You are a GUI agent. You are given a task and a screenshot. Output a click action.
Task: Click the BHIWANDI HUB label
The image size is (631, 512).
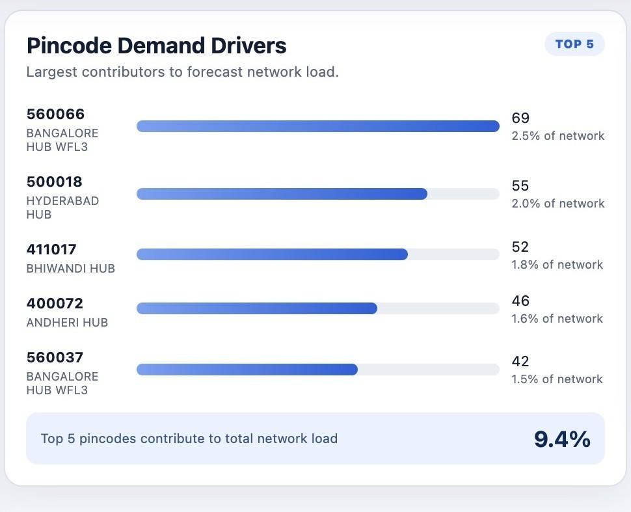click(71, 269)
